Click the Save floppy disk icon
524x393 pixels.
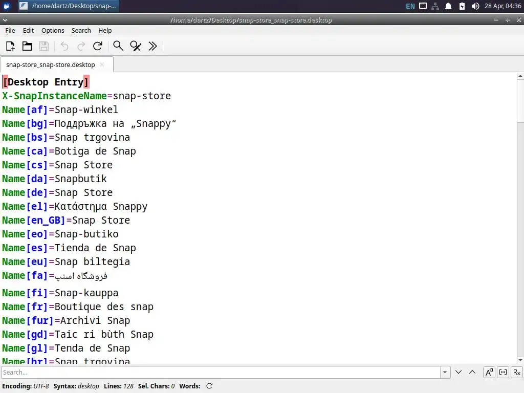(44, 46)
